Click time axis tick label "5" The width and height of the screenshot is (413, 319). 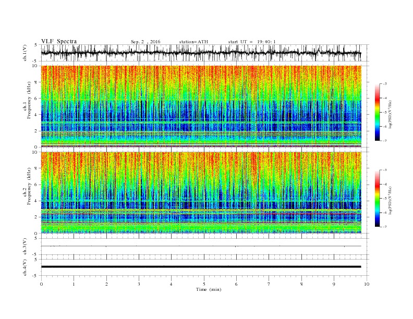204,284
